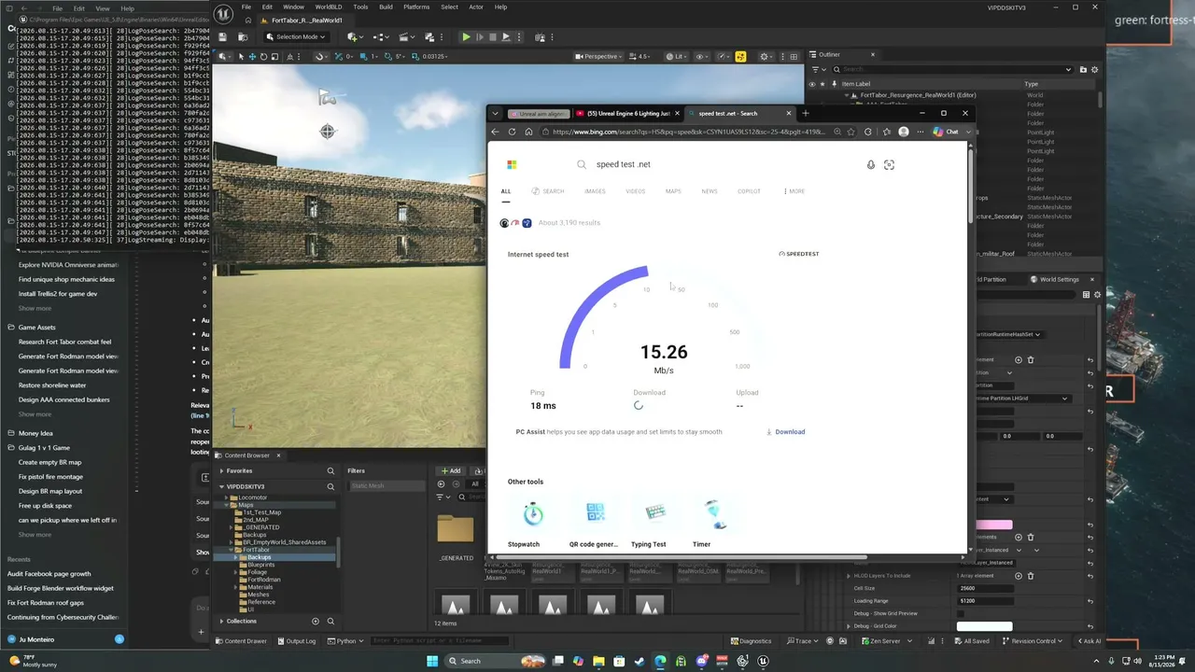This screenshot has height=672, width=1195.
Task: Open the Platforms menu
Action: [416, 7]
